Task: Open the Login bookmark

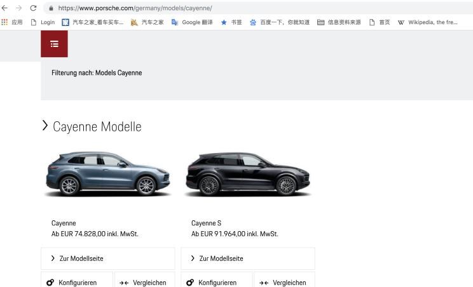Action: 43,22
